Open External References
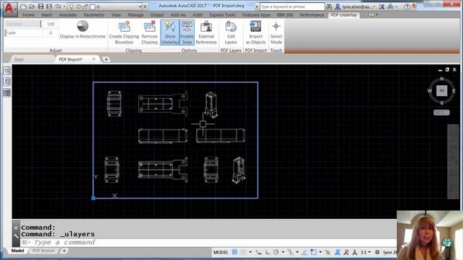The height and width of the screenshot is (260, 463). tap(206, 32)
